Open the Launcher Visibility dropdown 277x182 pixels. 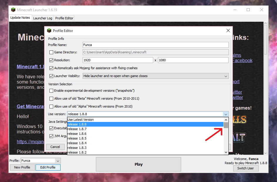[x=226, y=76]
